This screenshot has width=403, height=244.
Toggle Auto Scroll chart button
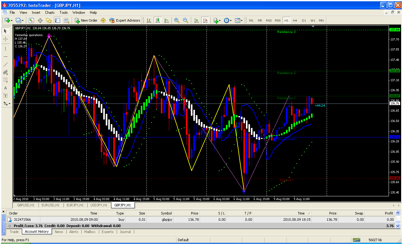coord(196,20)
